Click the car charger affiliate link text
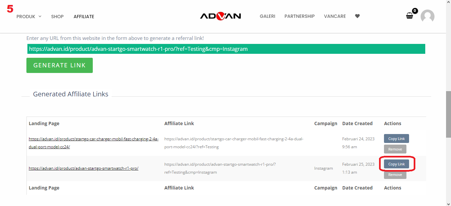451x206 pixels. tap(234, 143)
